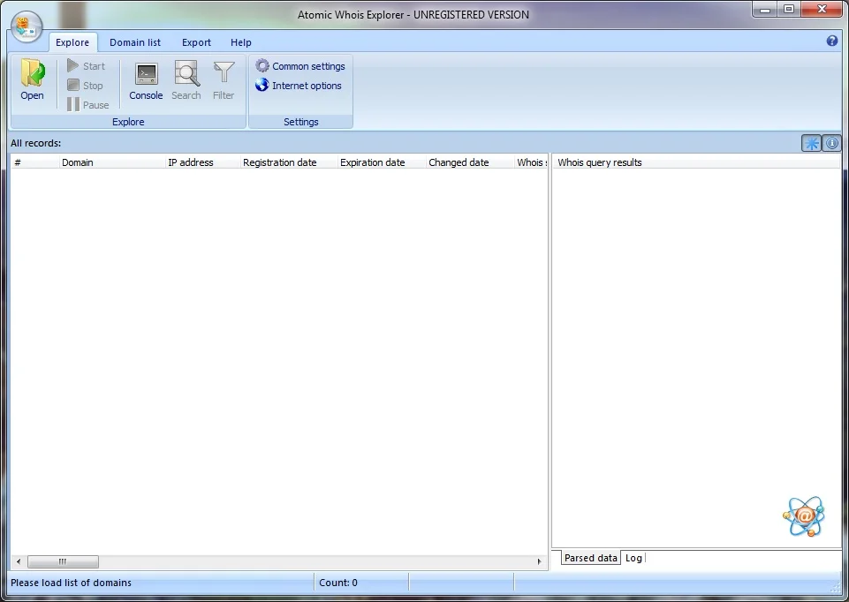
Task: Switch to the Domain list tab
Action: pyautogui.click(x=134, y=41)
